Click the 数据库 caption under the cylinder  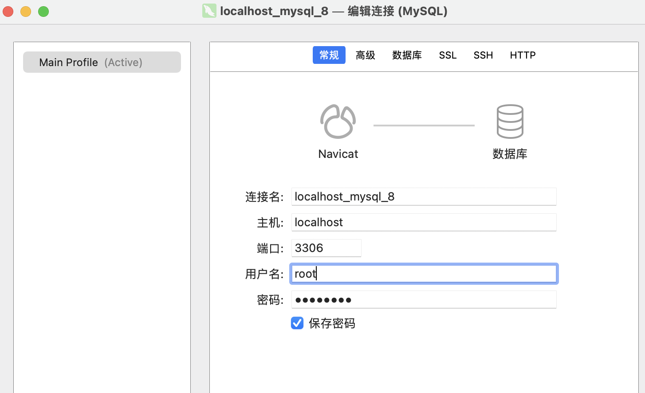click(510, 154)
